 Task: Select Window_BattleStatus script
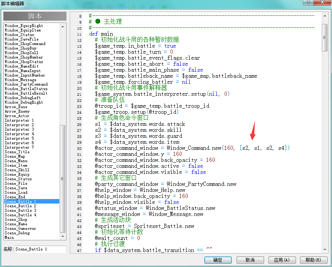[x=26, y=89]
